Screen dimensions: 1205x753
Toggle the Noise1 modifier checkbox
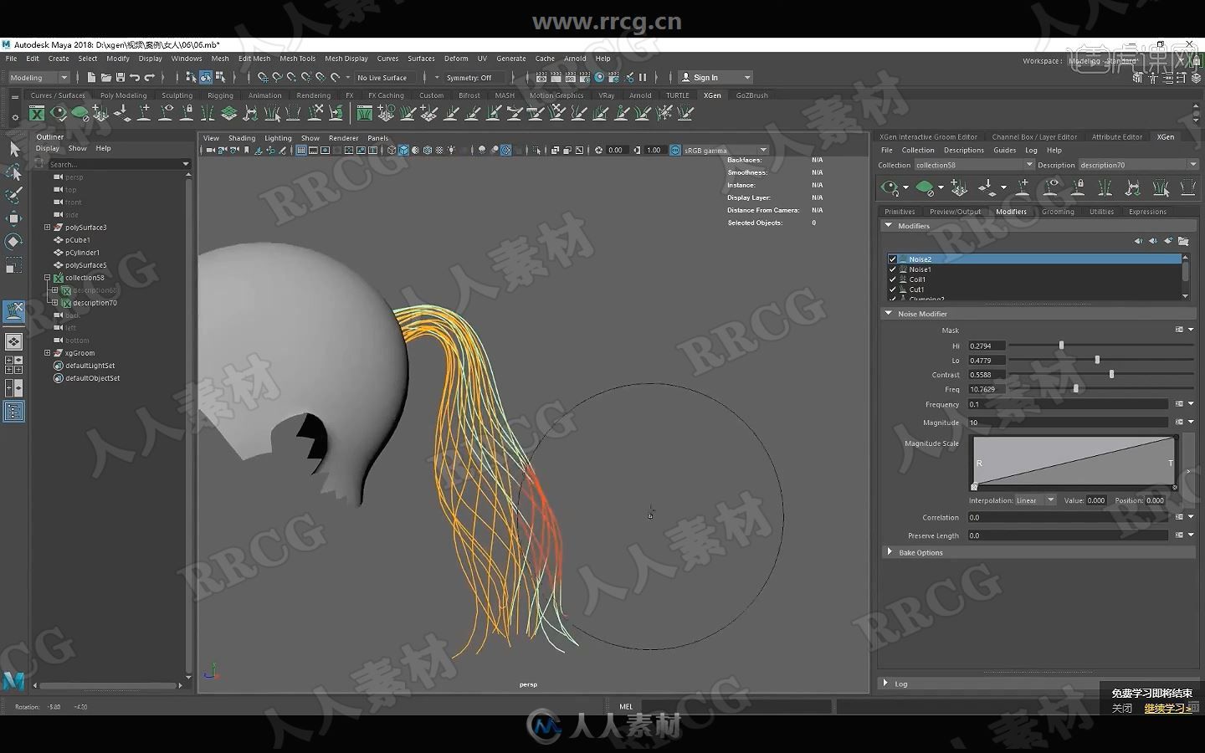point(892,269)
